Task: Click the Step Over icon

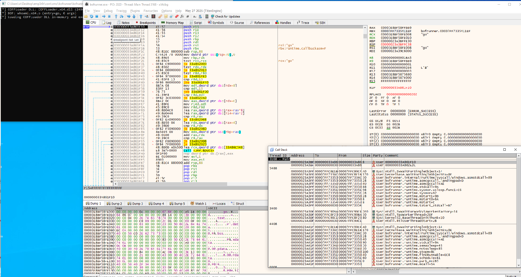Action: tap(122, 16)
